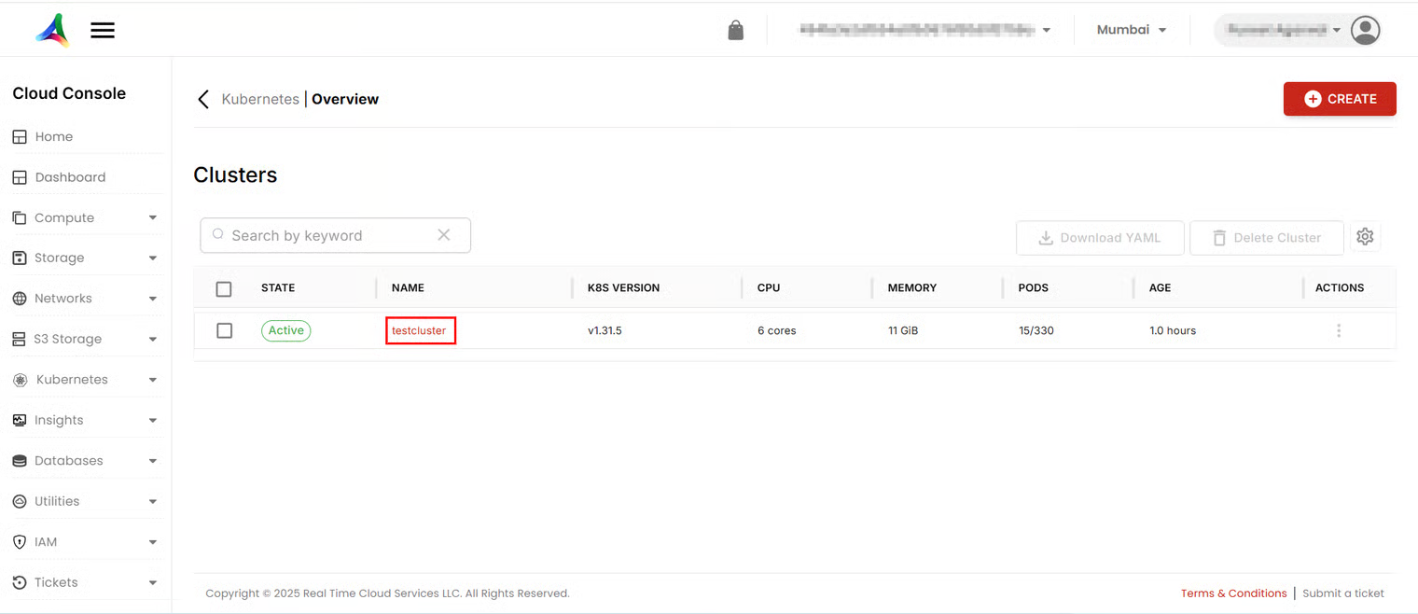Go back using the left chevron

click(203, 99)
